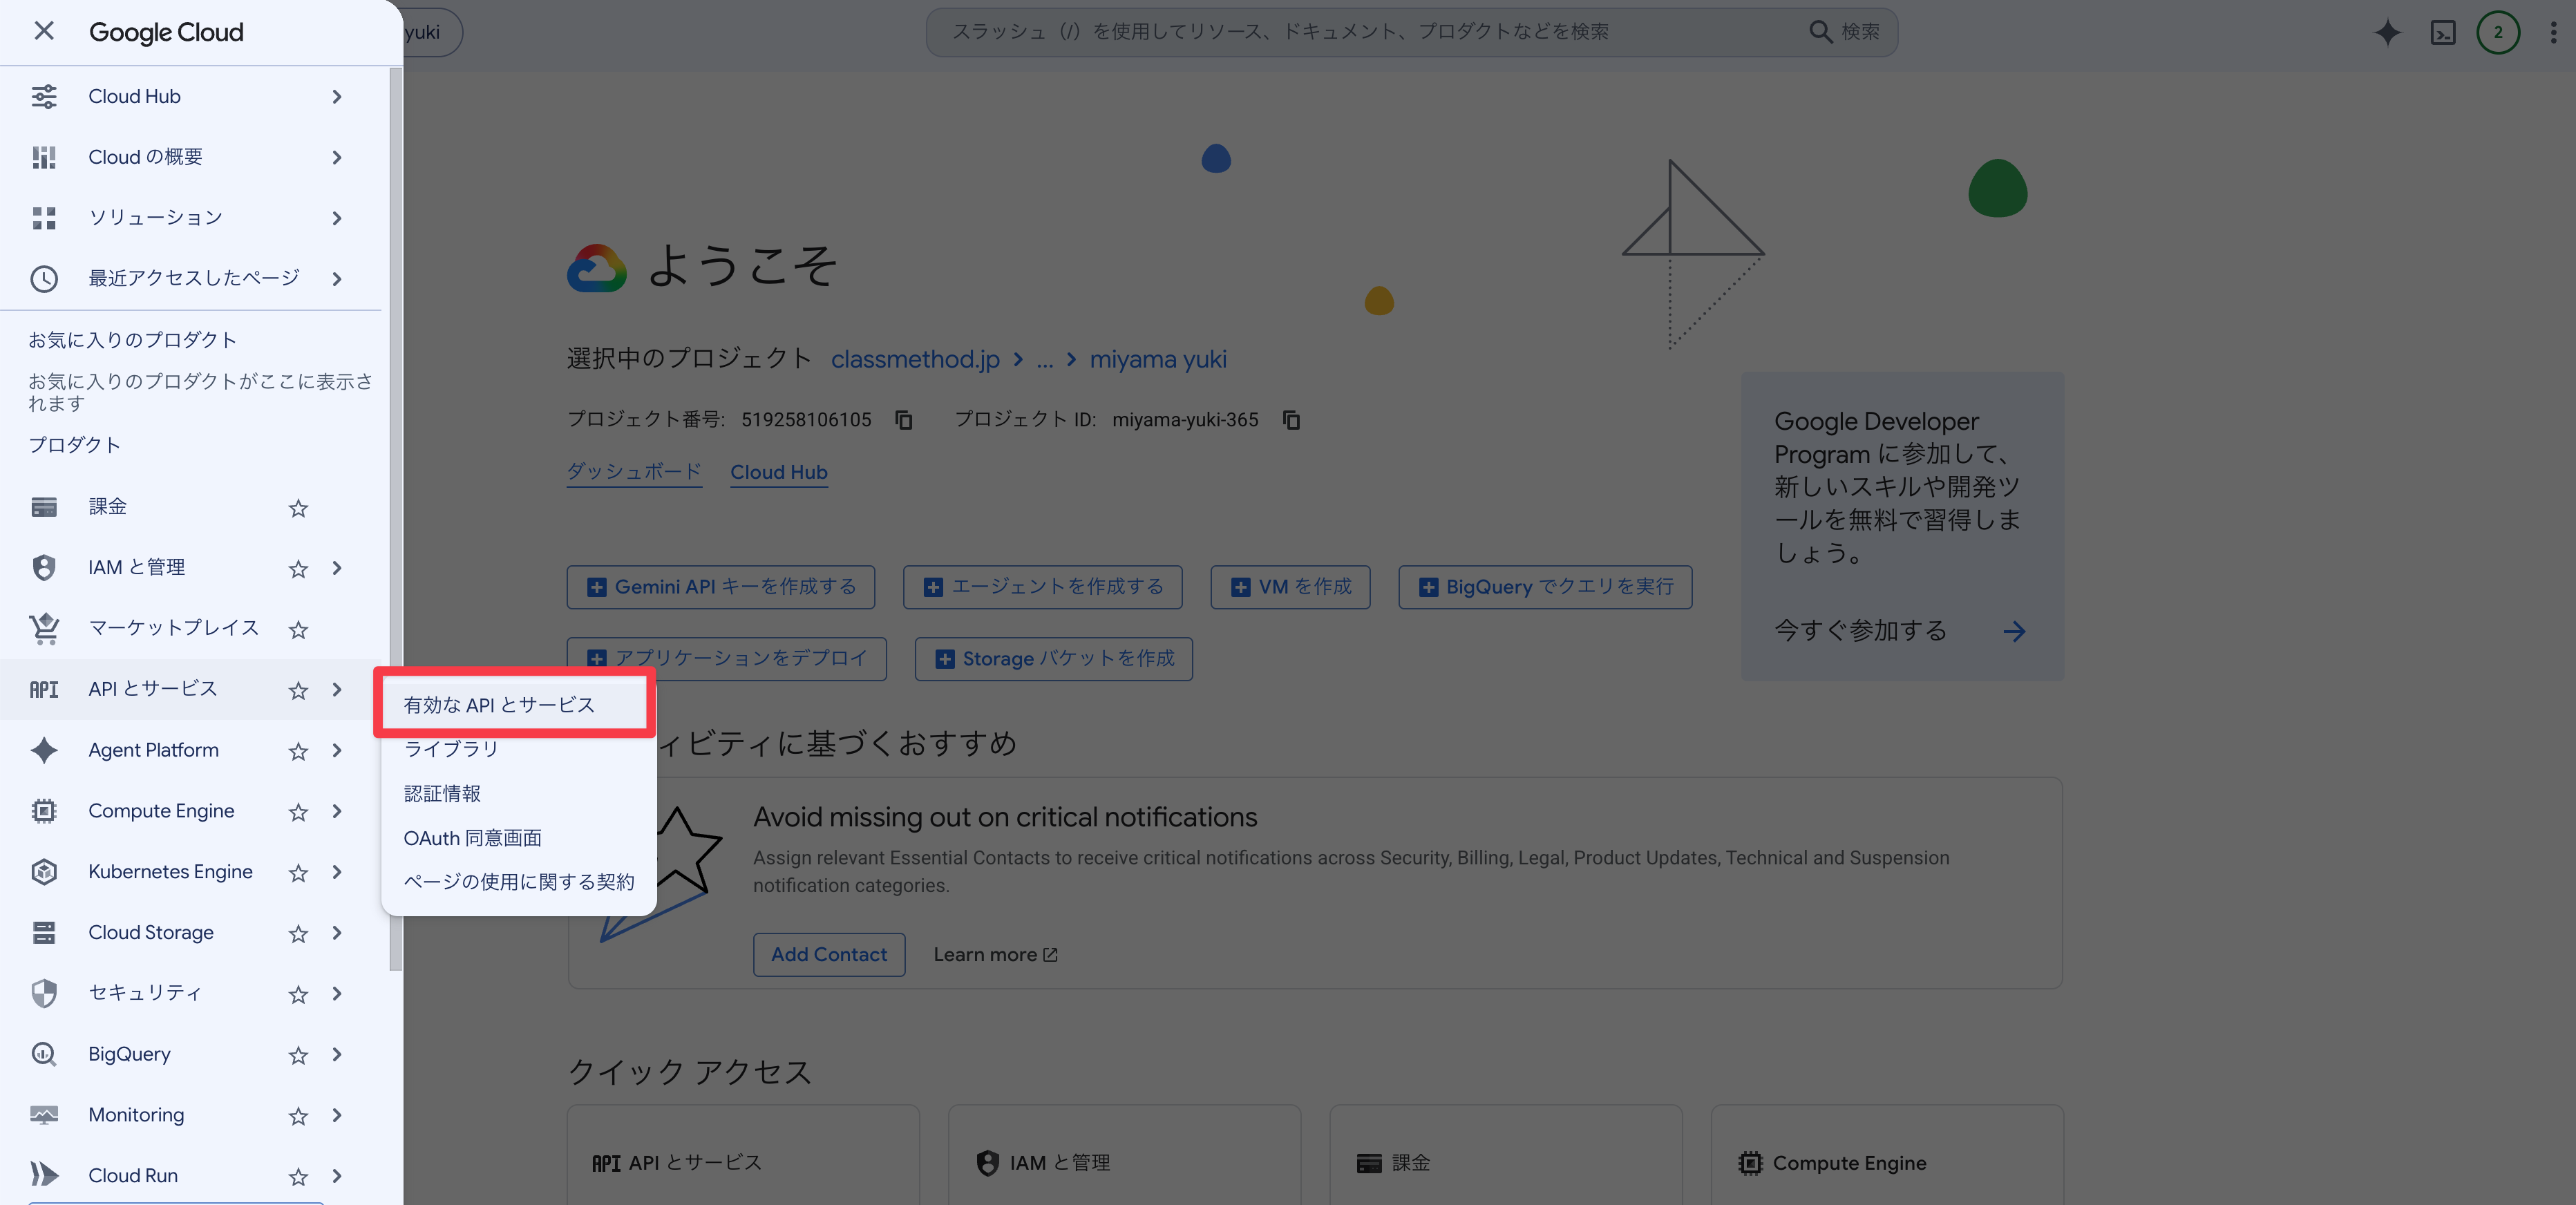The height and width of the screenshot is (1205, 2576).
Task: Open the Cloud Hub icon in sidebar
Action: 43,96
